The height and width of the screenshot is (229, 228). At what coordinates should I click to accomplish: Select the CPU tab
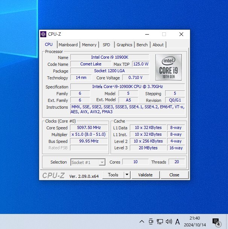point(49,44)
